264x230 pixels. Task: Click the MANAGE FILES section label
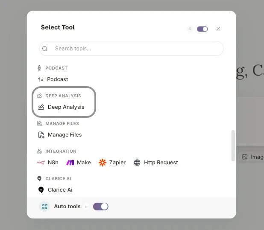(62, 124)
